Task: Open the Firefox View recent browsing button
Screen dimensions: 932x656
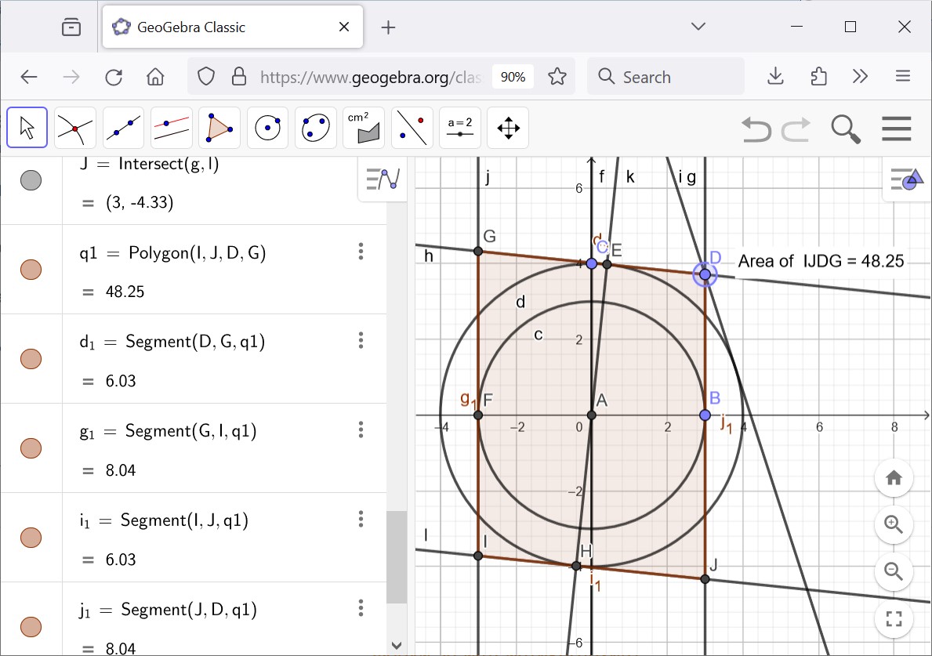Action: point(71,27)
